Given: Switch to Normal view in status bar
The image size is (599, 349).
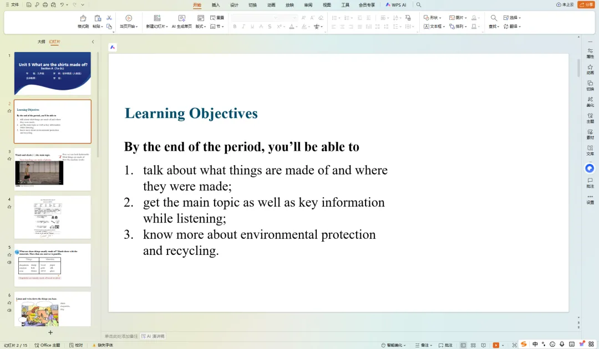Looking at the screenshot, I should (463, 345).
